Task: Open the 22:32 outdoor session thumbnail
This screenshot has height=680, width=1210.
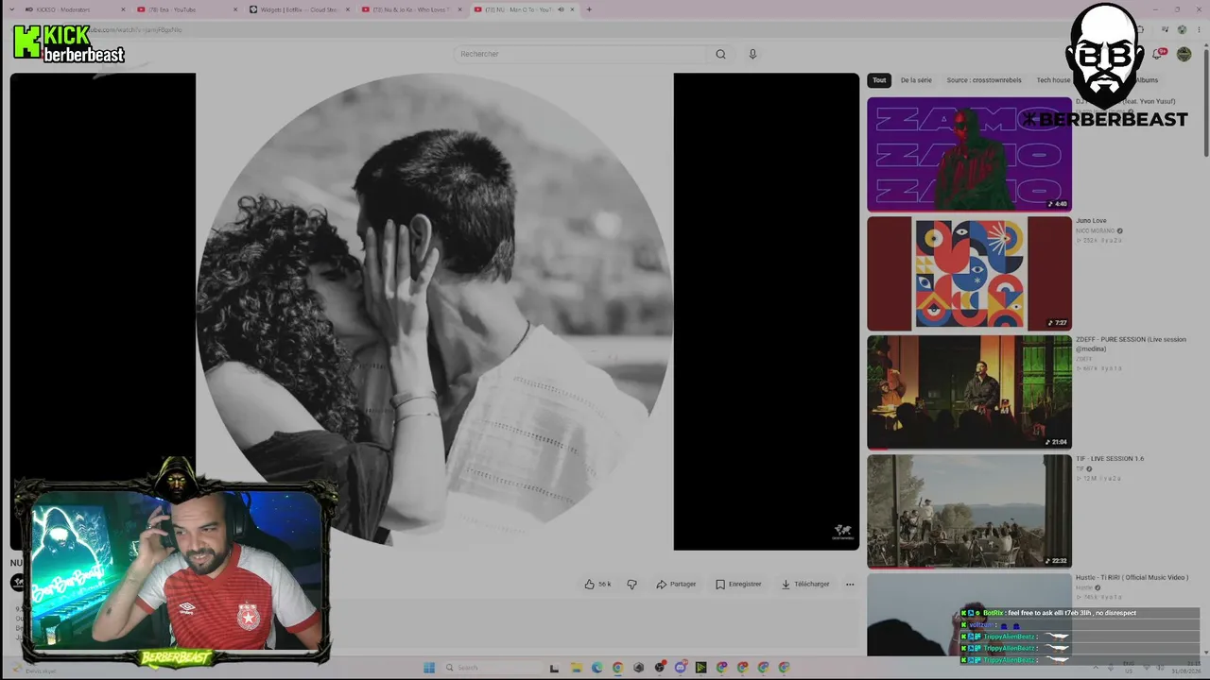Action: 969,511
